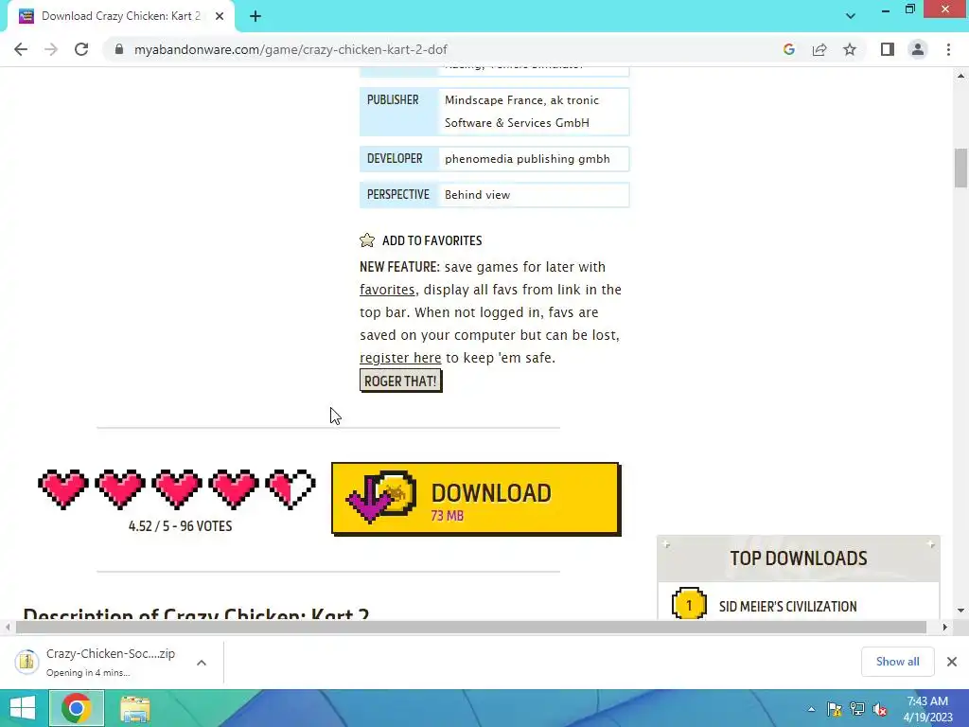The width and height of the screenshot is (969, 727).
Task: Click the number 1 rank badge
Action: 689,604
